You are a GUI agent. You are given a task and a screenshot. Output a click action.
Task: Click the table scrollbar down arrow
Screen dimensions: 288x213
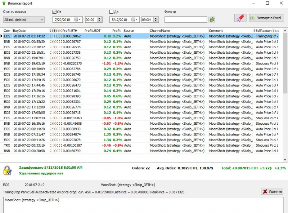pyautogui.click(x=285, y=160)
